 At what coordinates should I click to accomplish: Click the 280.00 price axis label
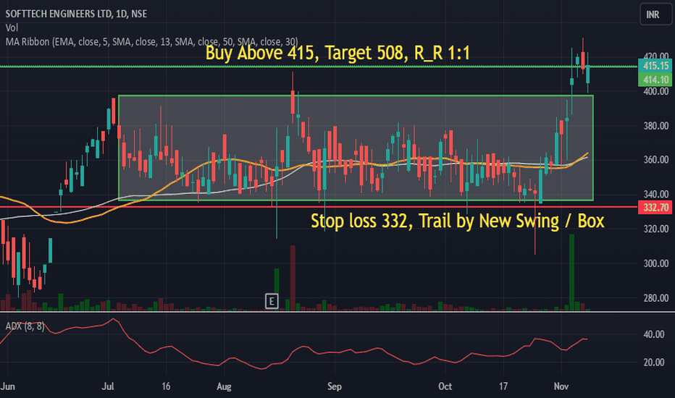point(656,297)
